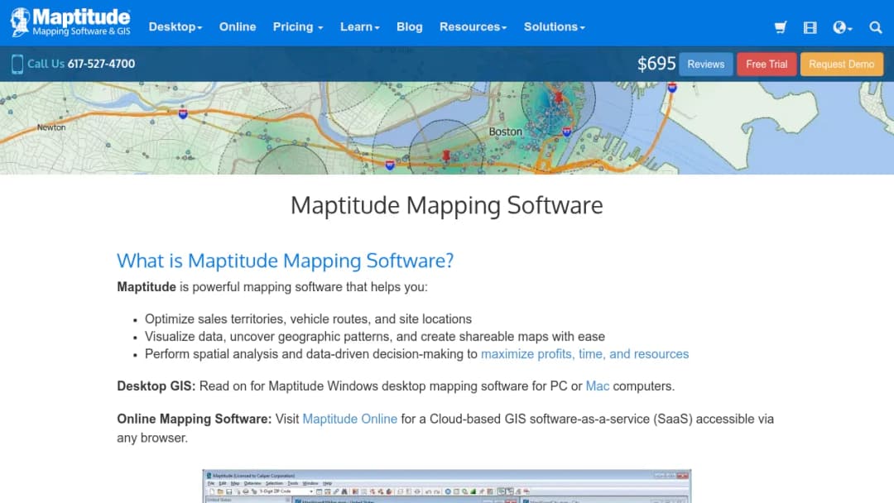Click the Visualize data bullet text
Viewport: 894px width, 503px height.
click(x=375, y=337)
